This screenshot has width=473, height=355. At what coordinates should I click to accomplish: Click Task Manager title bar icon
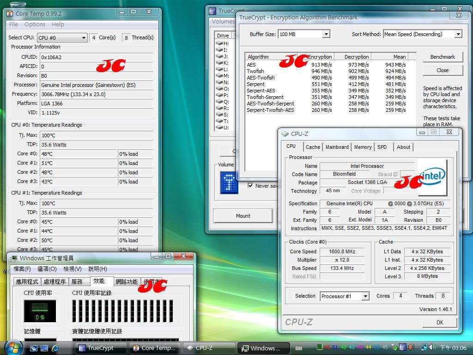(x=13, y=258)
